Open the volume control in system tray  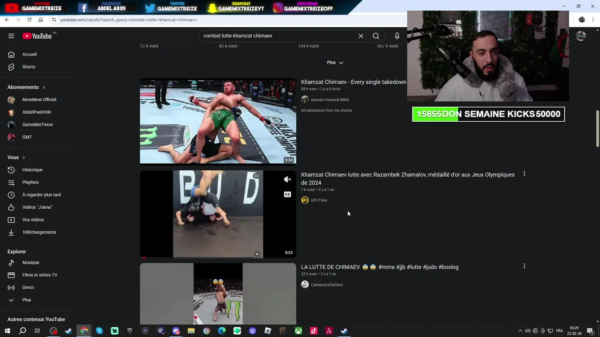(x=527, y=331)
